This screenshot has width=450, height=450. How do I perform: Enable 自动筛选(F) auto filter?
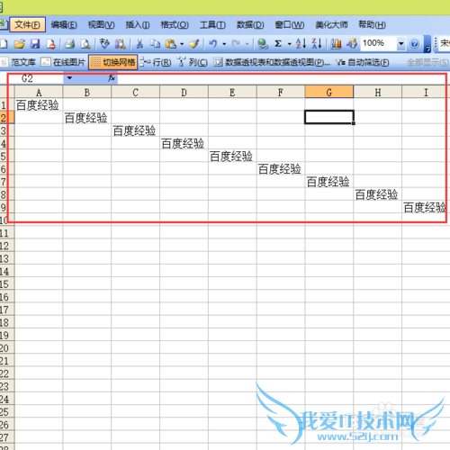(x=362, y=62)
